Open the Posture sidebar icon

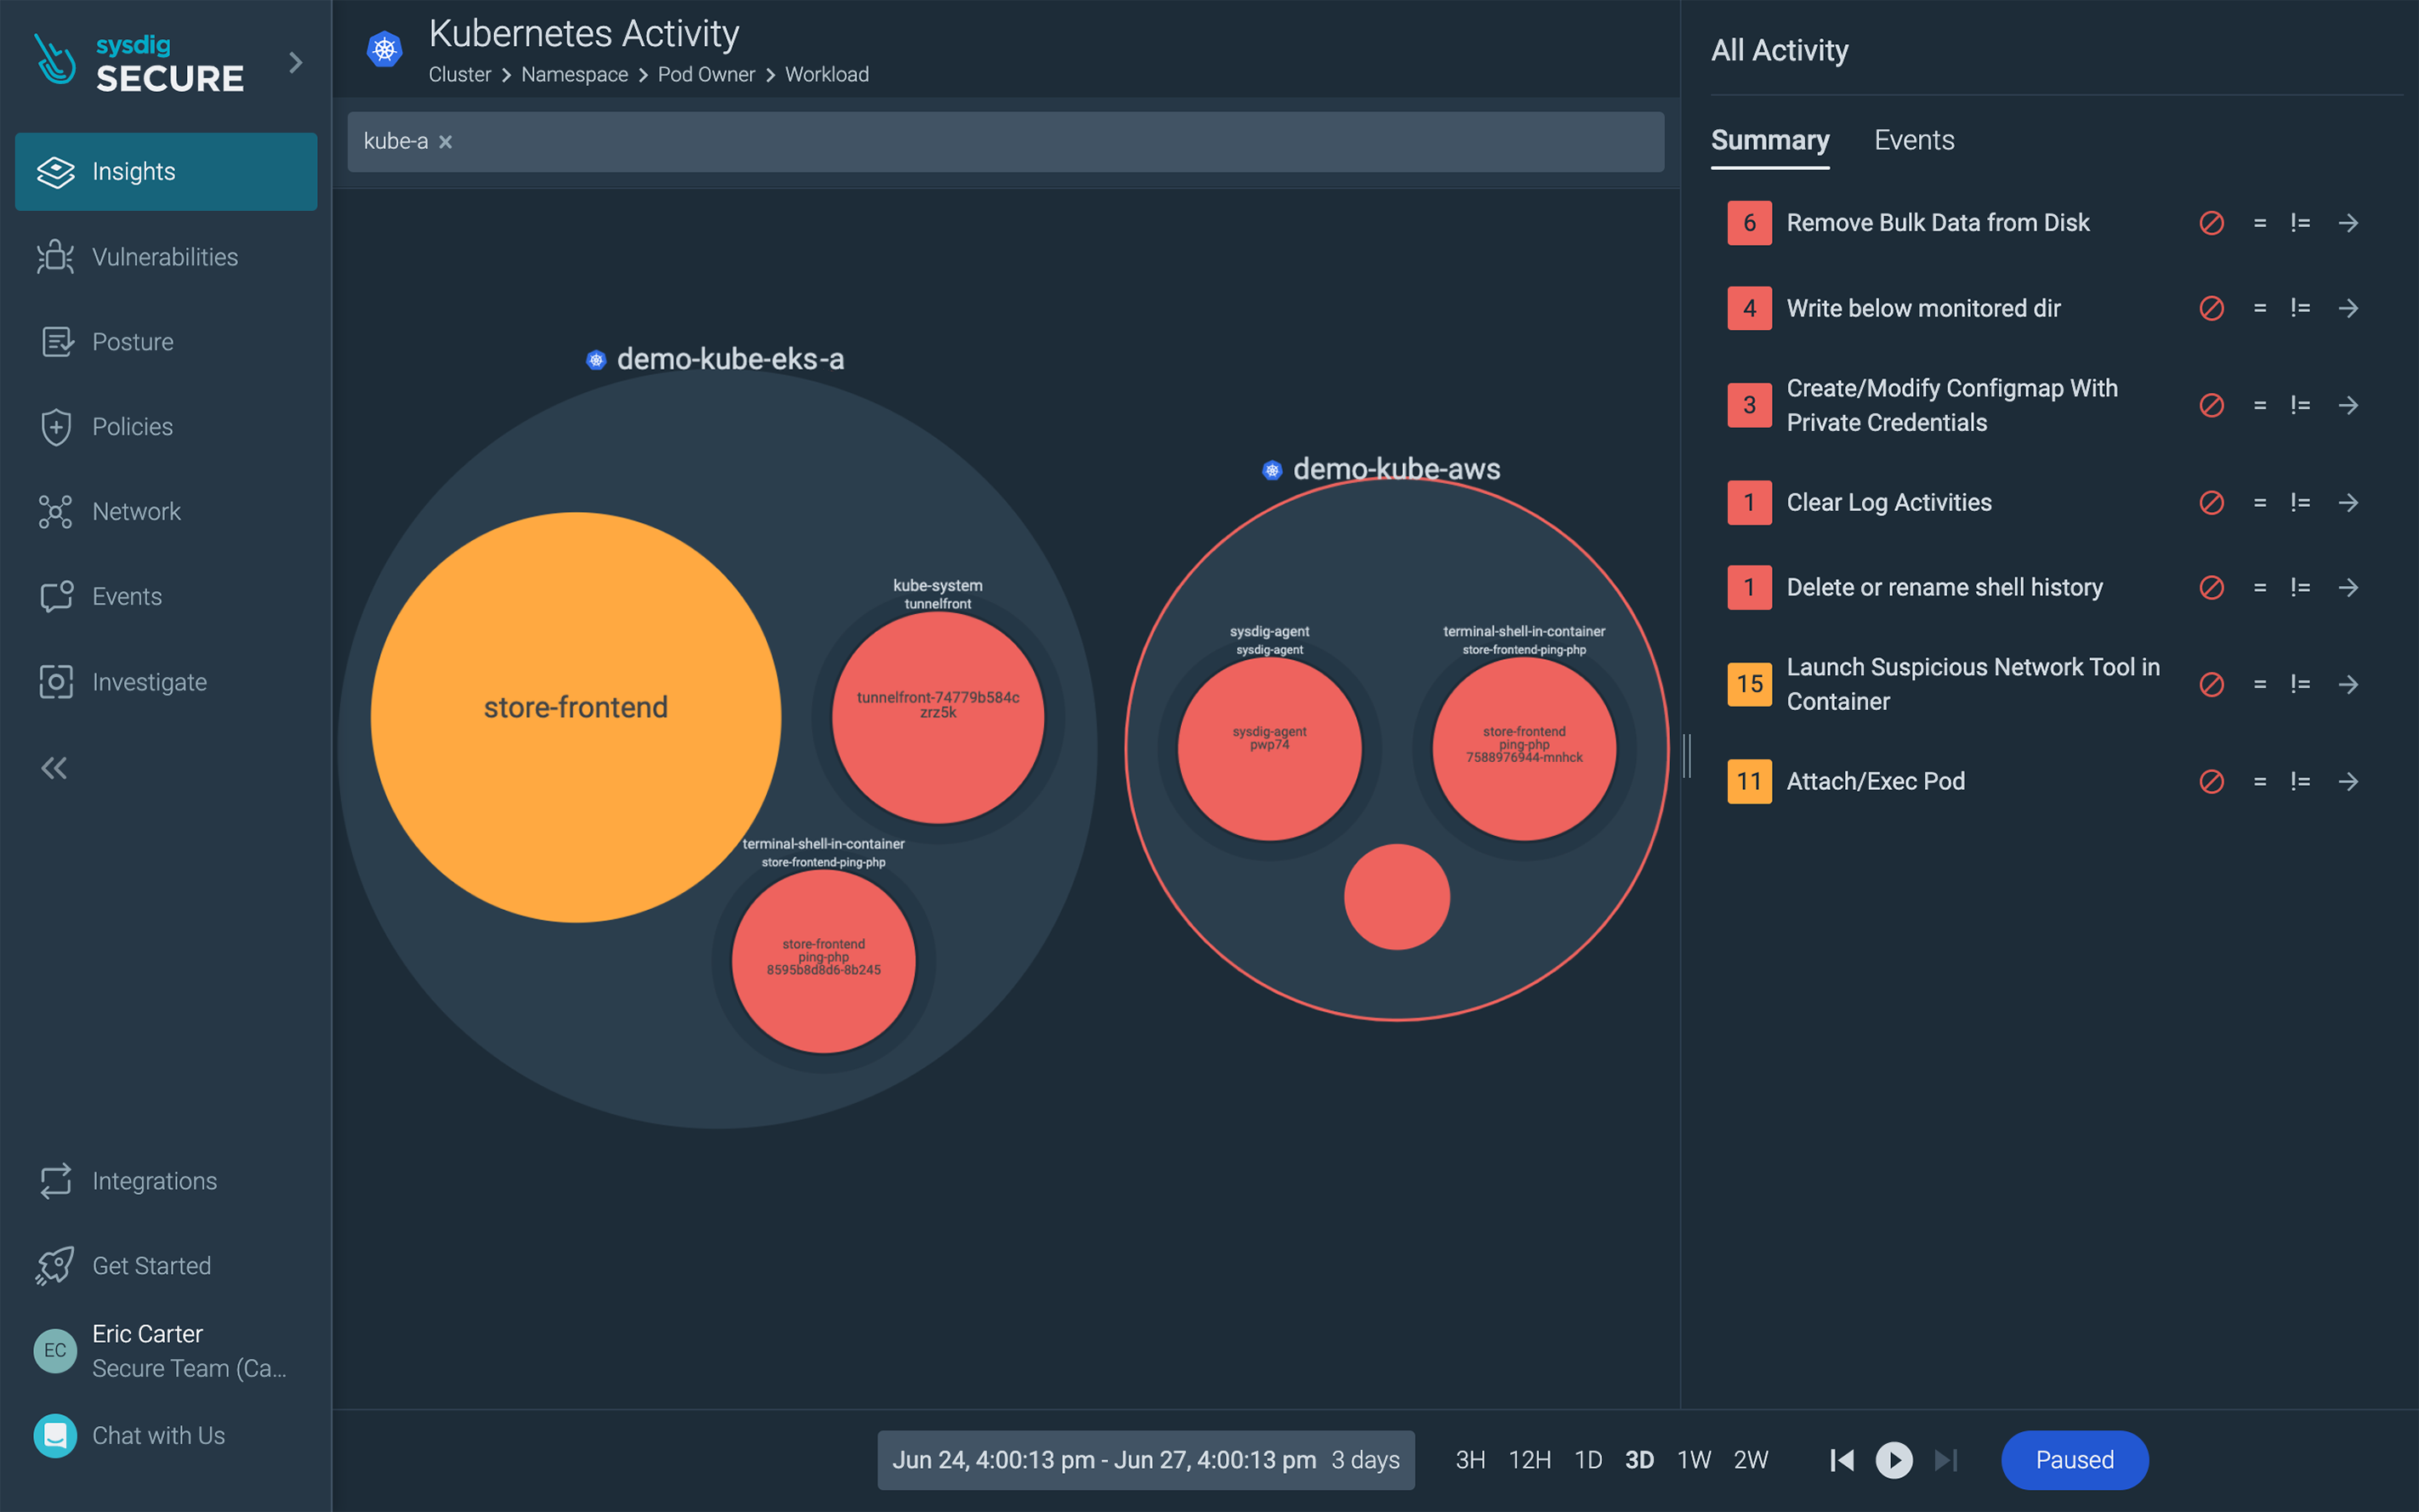click(x=56, y=342)
